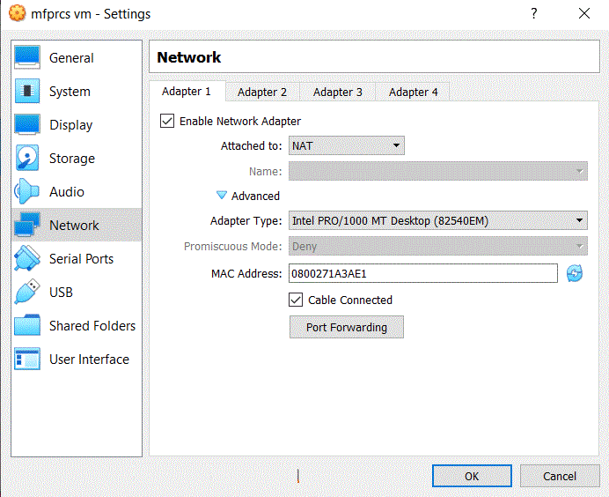Select the Audio speaker icon
This screenshot has width=609, height=497.
coord(26,191)
